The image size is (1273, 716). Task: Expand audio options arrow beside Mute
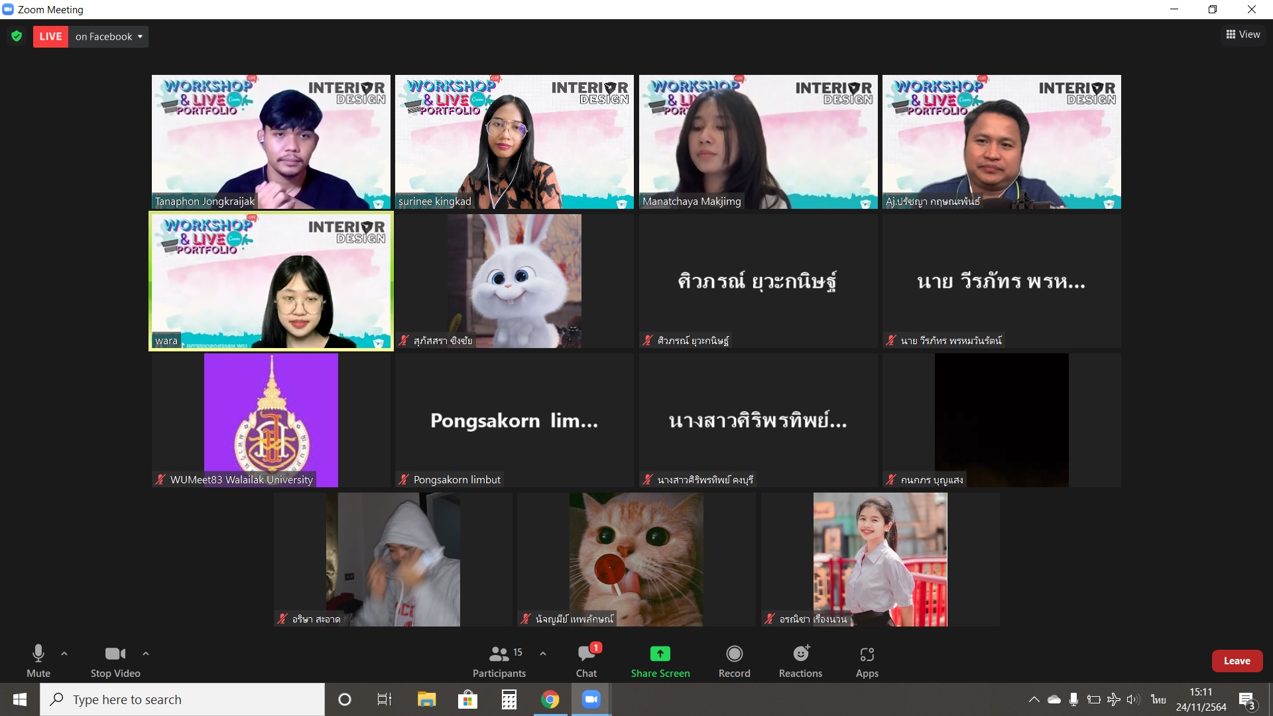[64, 654]
